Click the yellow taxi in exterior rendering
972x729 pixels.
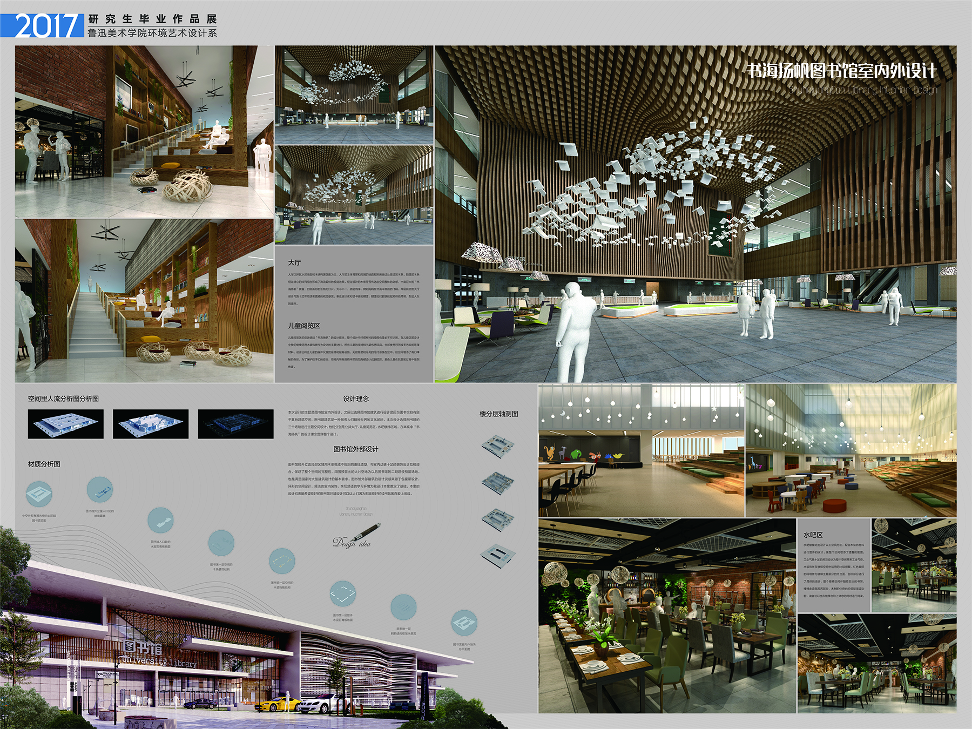[x=278, y=704]
